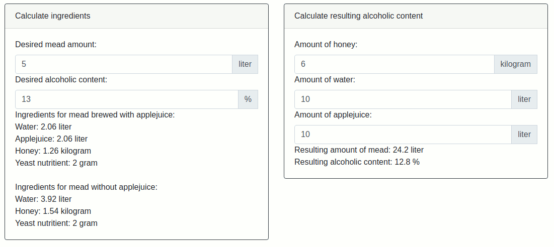Click the Desired mead amount input field
This screenshot has height=247, width=554.
124,64
